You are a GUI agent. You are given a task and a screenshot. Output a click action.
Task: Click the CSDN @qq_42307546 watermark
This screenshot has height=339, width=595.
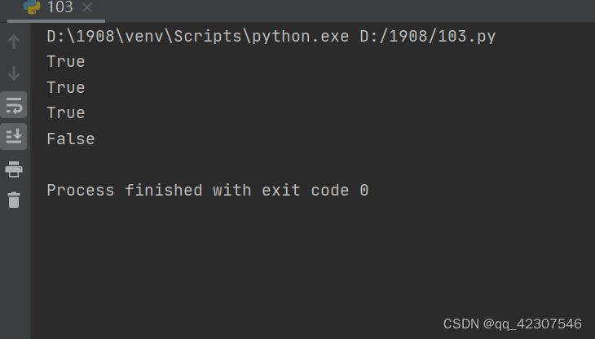pos(513,324)
